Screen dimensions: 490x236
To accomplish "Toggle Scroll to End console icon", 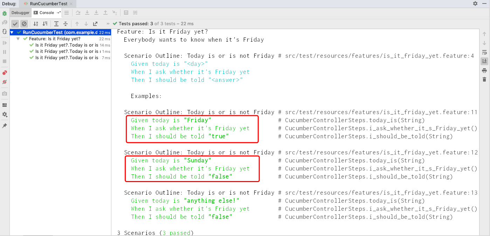I will (x=484, y=61).
